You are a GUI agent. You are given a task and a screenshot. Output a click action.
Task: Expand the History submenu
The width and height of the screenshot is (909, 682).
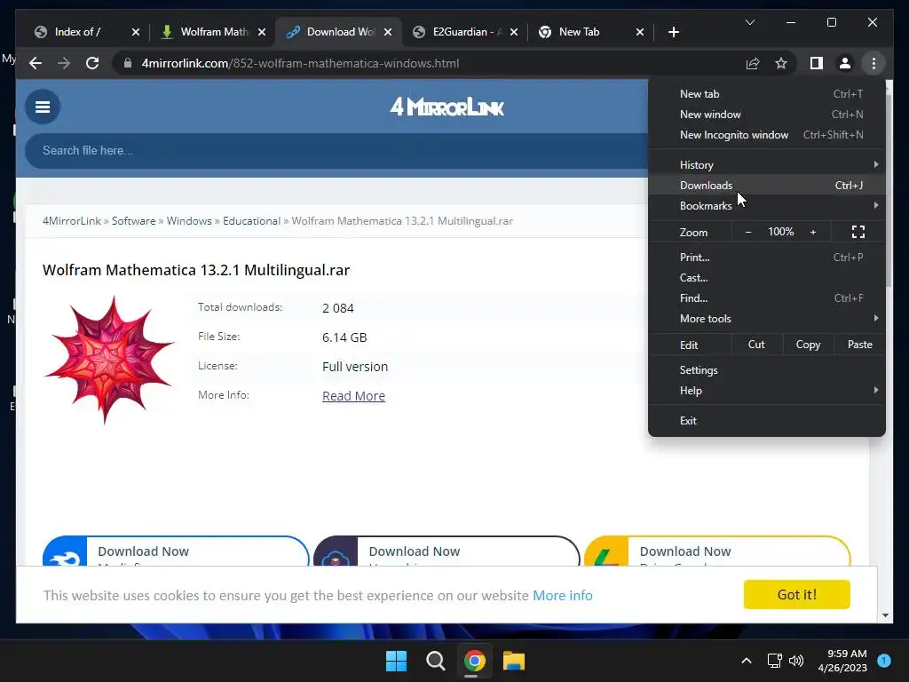[766, 164]
